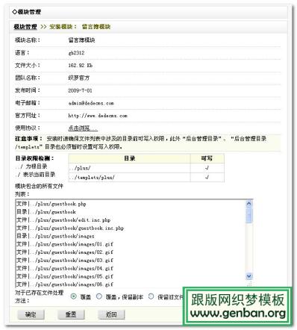Click the file size value 162.92 Kb
Screen dimensions: 297x330
[81, 66]
